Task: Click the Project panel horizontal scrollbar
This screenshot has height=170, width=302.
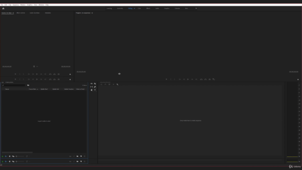Action: (17, 153)
